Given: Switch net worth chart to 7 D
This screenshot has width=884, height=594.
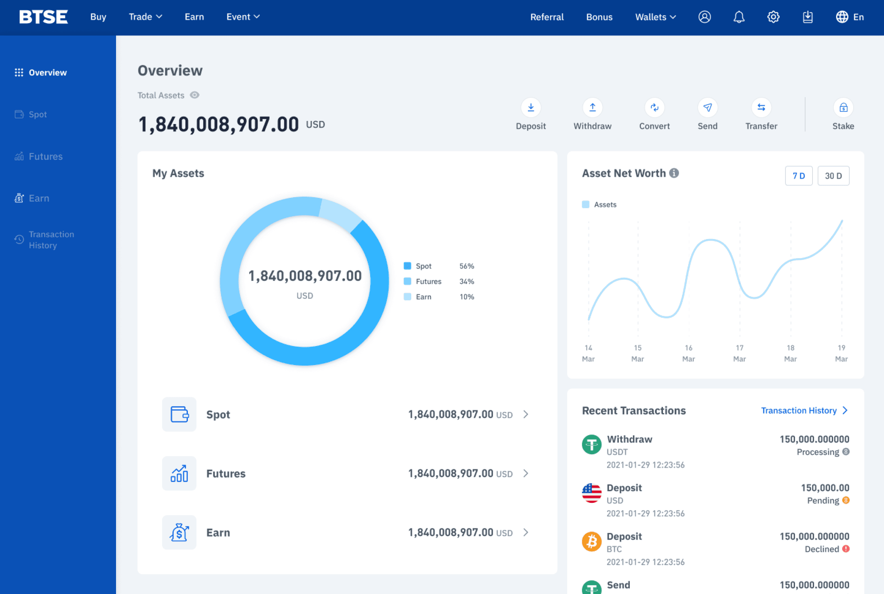Looking at the screenshot, I should tap(798, 176).
